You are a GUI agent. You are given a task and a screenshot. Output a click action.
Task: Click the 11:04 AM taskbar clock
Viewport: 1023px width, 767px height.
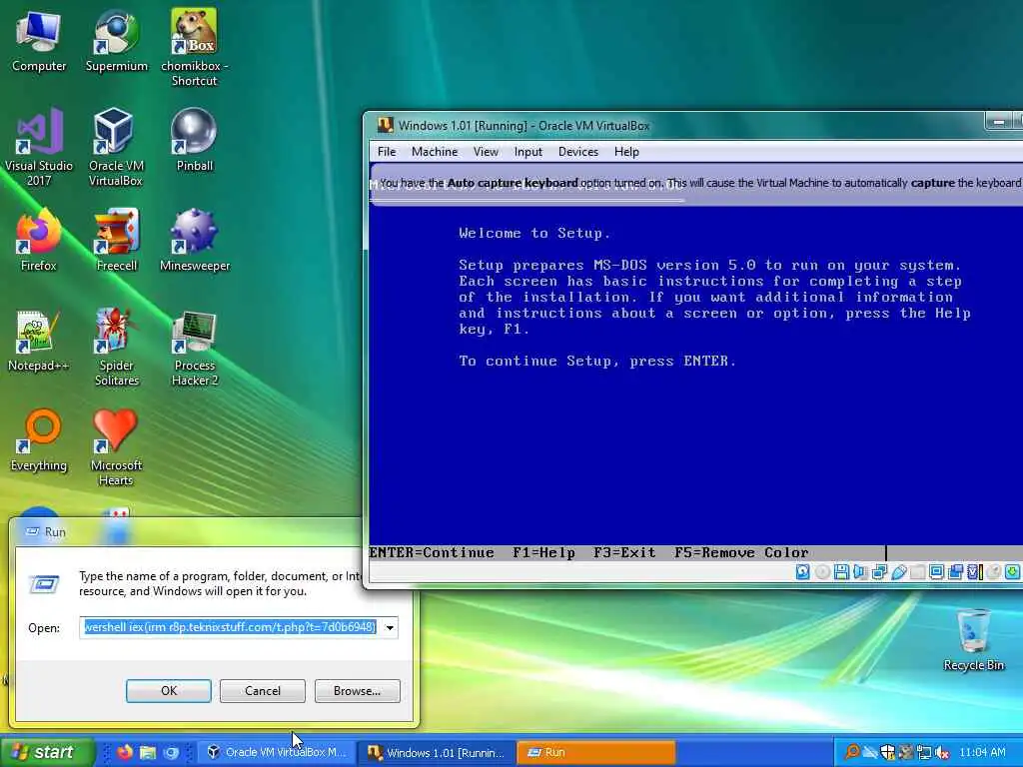[x=982, y=752]
